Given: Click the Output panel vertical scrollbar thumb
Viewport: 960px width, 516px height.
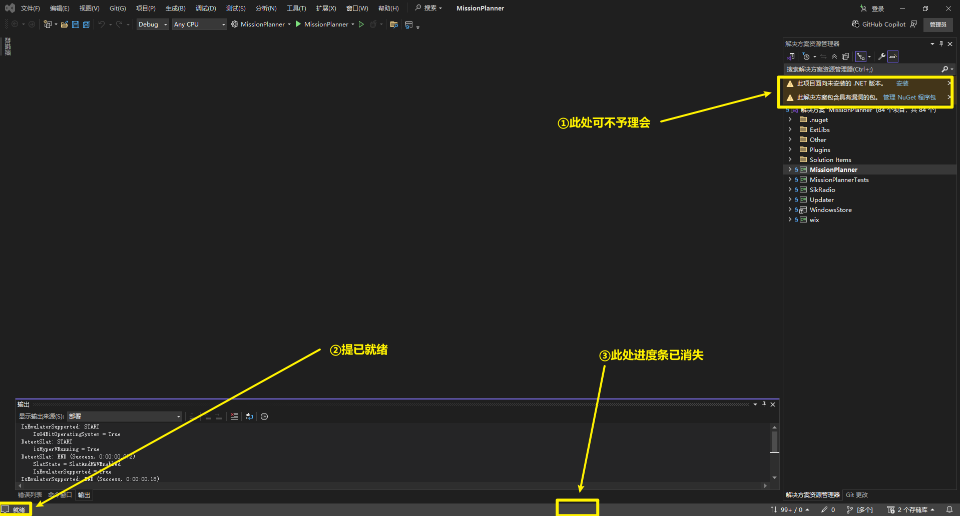Looking at the screenshot, I should (x=774, y=441).
